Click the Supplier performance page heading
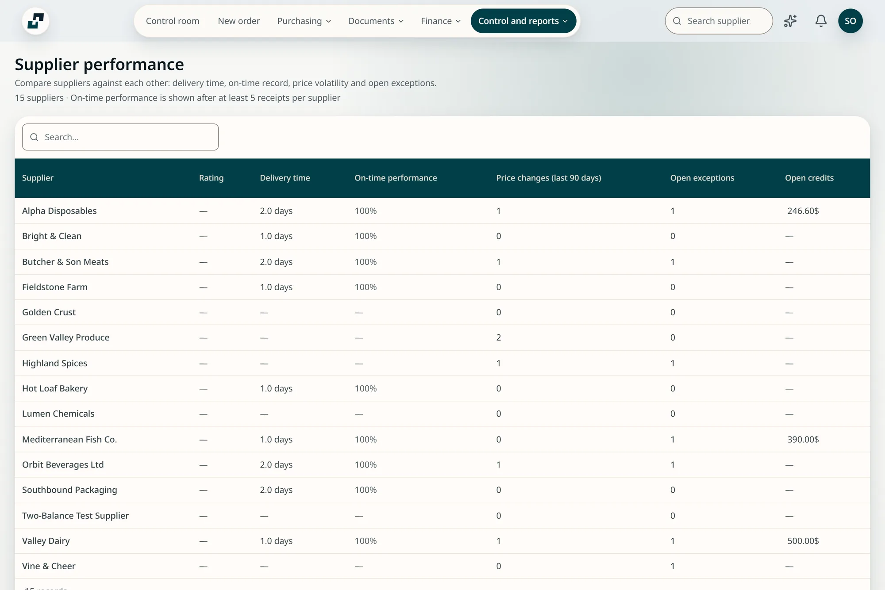The height and width of the screenshot is (590, 885). point(99,65)
